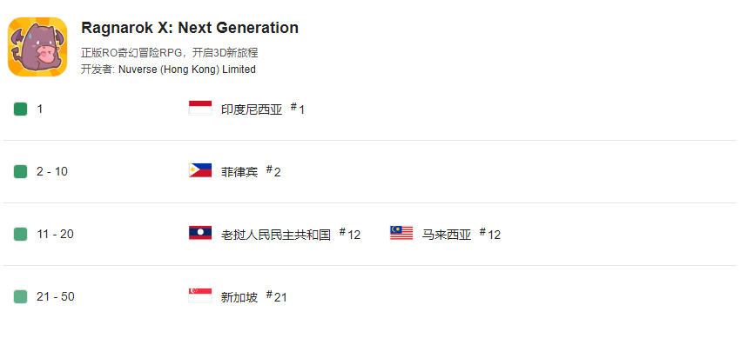Click the green swatch for rank 21 - 50

click(20, 297)
